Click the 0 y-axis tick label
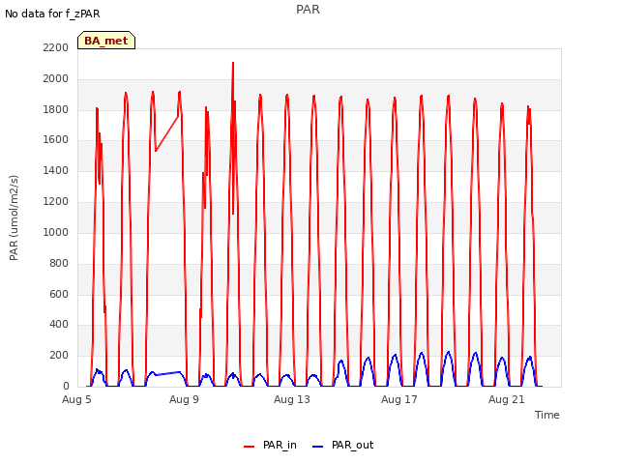 click(x=66, y=386)
